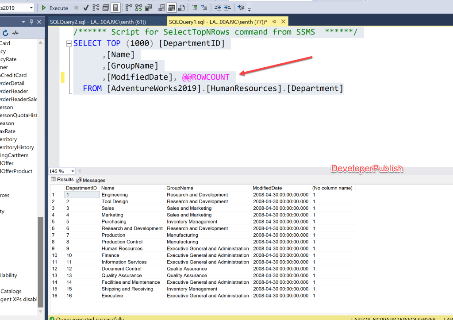Open the 146 % zoom level dropdown
The width and height of the screenshot is (453, 320).
73,171
